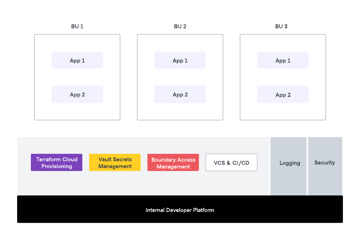
Task: Click the Internal Developer Platform bar
Action: tap(180, 210)
